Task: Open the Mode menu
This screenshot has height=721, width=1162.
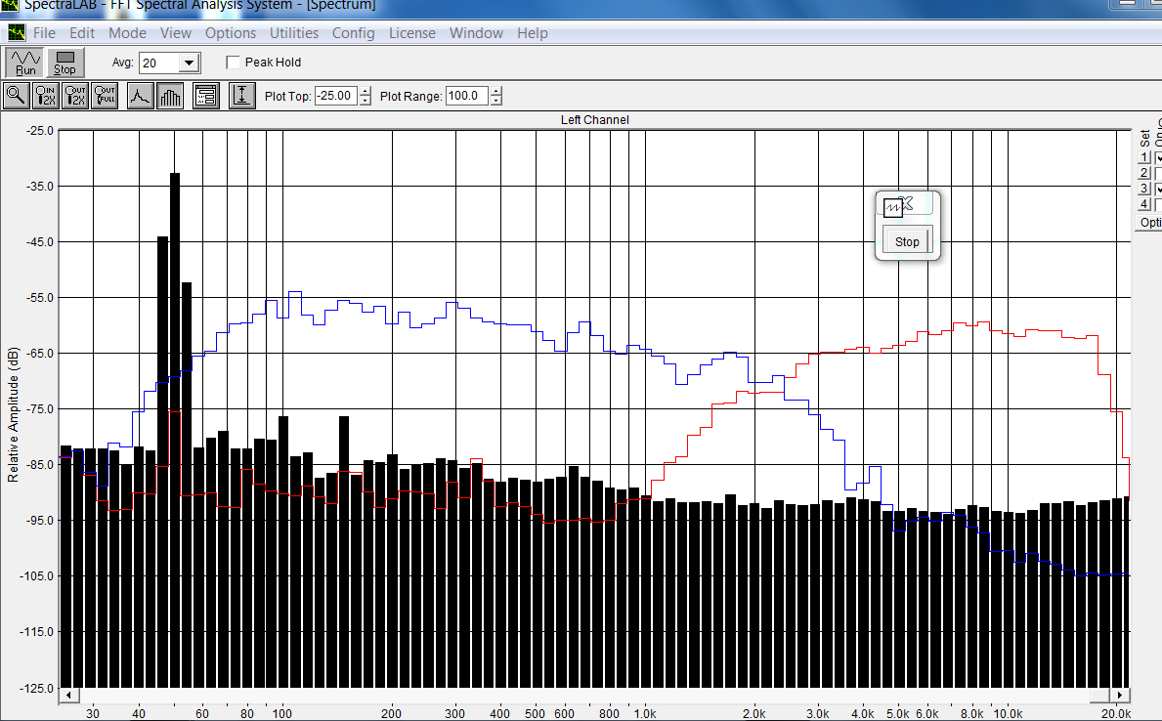Action: (127, 32)
